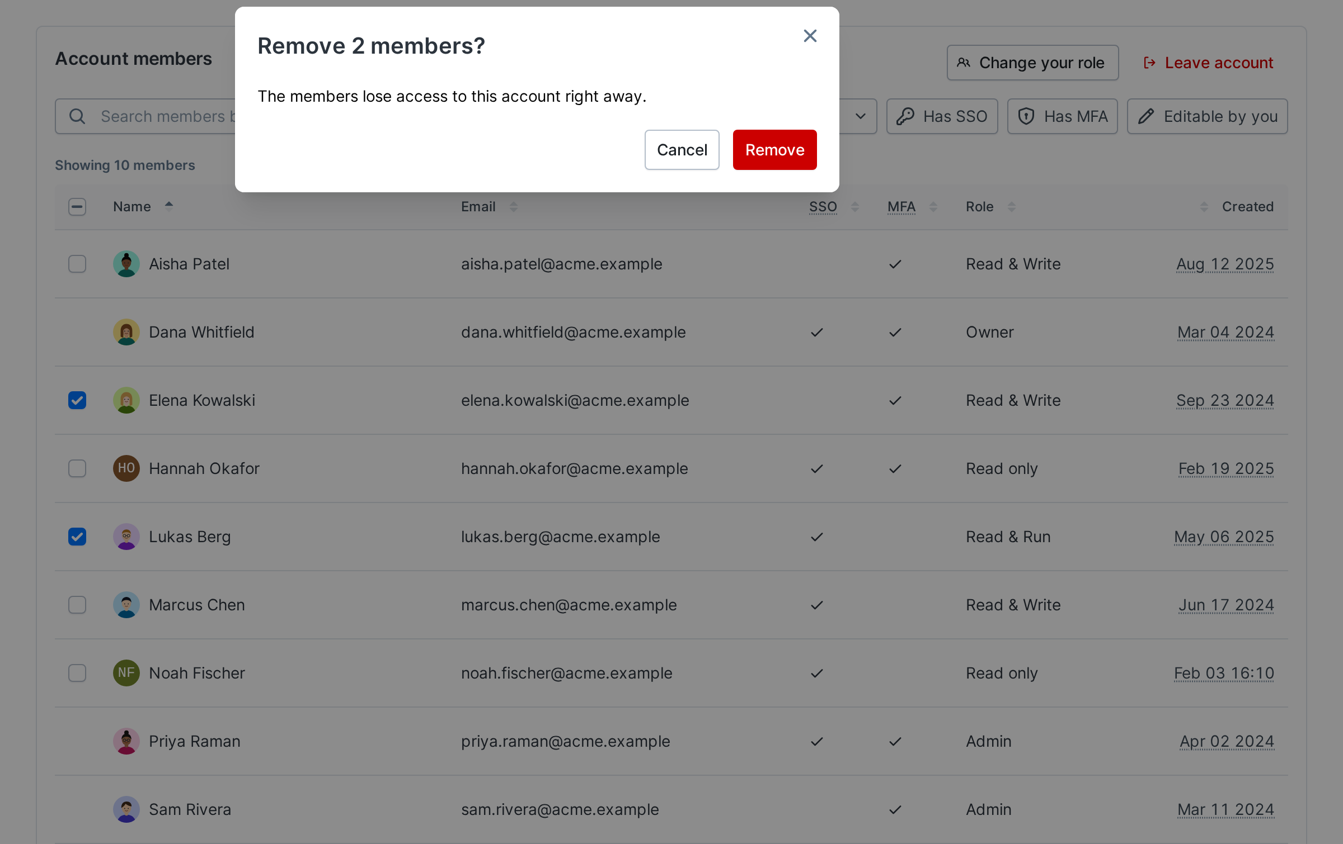The image size is (1343, 844).
Task: Sort by MFA column sort arrows
Action: tap(933, 207)
